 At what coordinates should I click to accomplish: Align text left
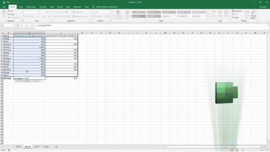point(56,16)
